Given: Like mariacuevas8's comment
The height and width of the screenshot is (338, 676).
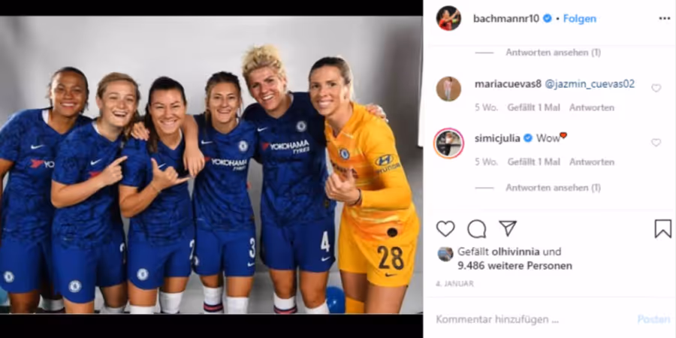Looking at the screenshot, I should [656, 88].
